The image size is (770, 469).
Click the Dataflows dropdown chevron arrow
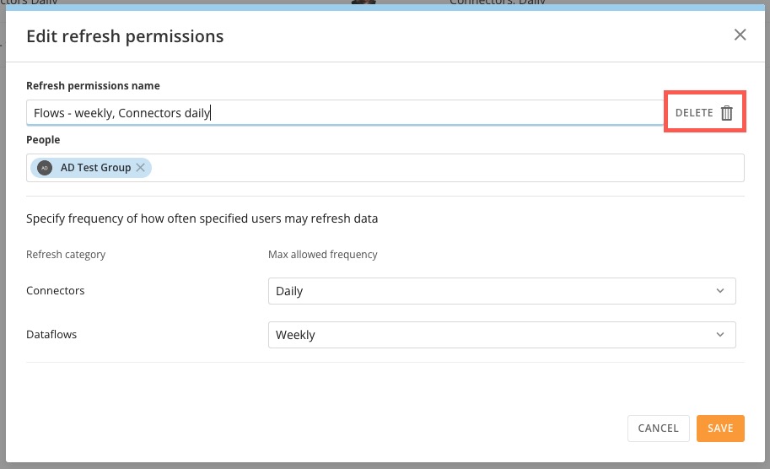point(720,334)
